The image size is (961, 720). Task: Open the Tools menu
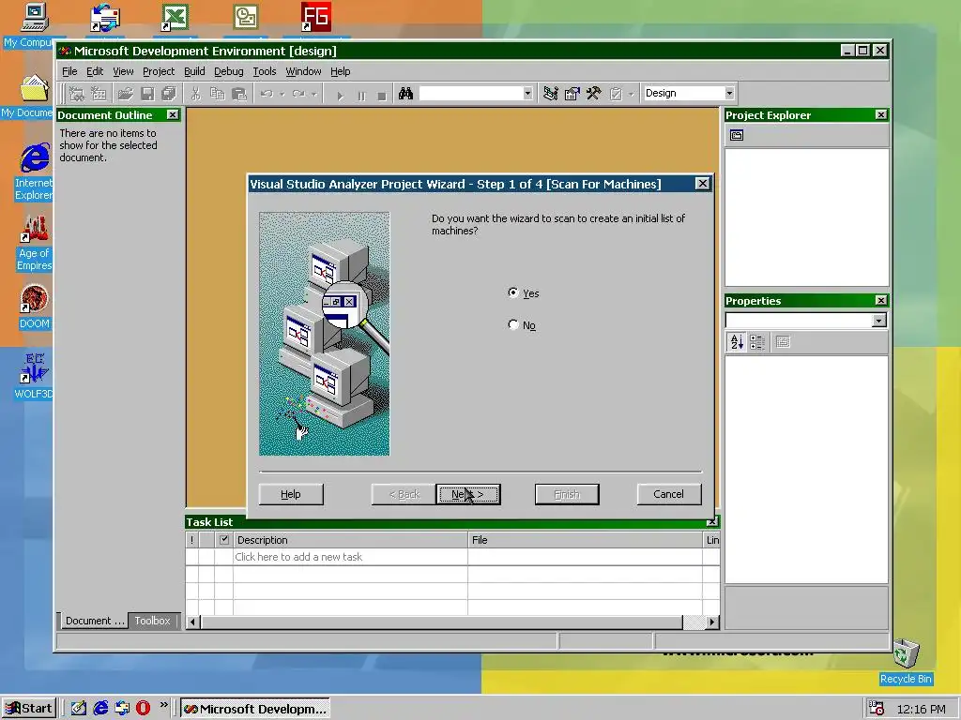(x=264, y=71)
